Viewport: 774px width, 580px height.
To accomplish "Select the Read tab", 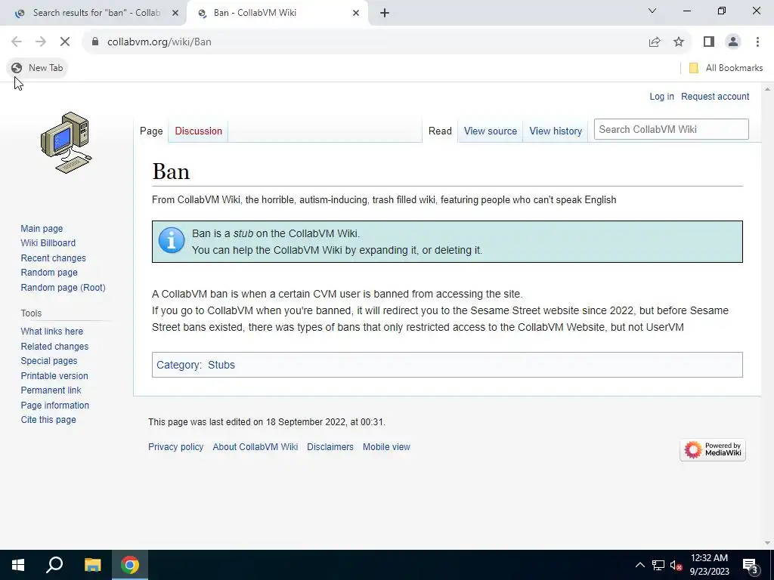I will (x=440, y=131).
